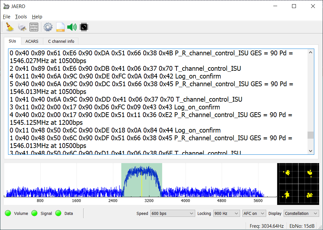Image resolution: width=323 pixels, height=230 pixels.
Task: Switch to the SUs tab
Action: pyautogui.click(x=12, y=41)
